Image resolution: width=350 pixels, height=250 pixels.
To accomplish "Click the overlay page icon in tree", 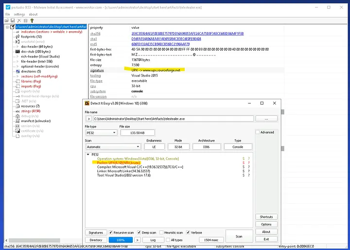I will tap(17, 136).
